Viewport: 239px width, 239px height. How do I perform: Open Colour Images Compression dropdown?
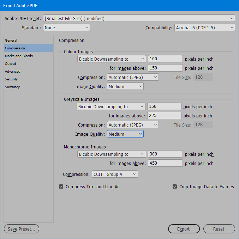133,77
